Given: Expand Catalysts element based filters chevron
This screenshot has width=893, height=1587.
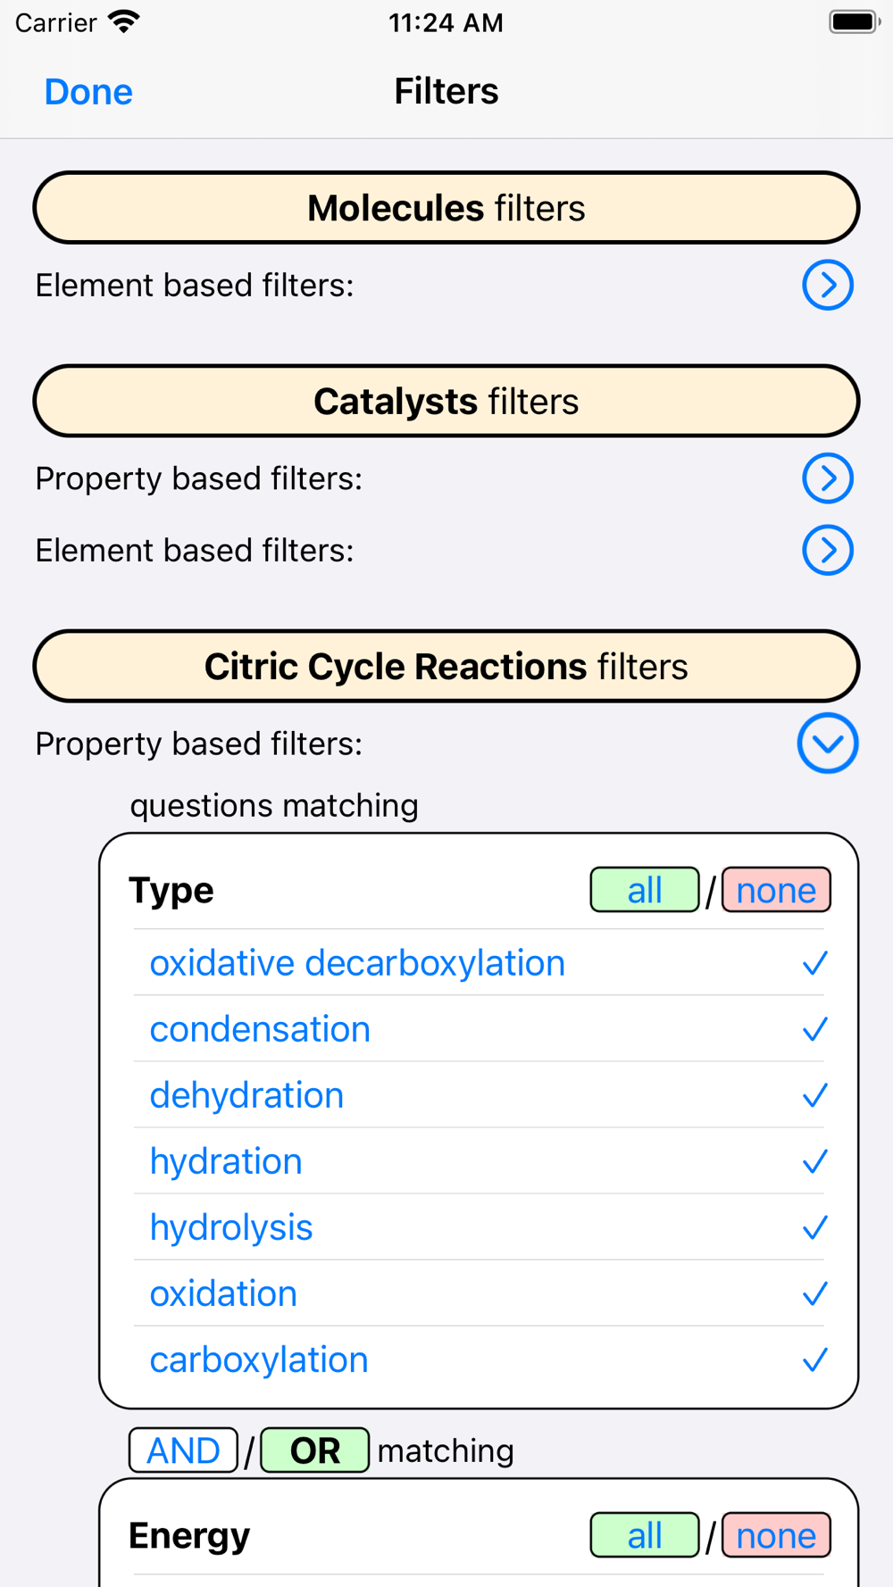Looking at the screenshot, I should click(x=827, y=551).
